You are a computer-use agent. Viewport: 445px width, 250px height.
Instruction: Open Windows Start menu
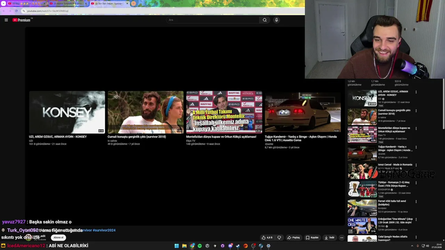177,246
